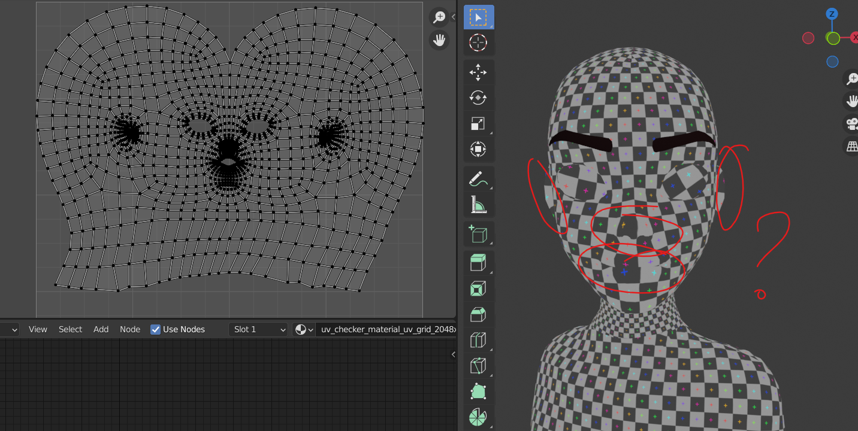Activate the Knife tool
The height and width of the screenshot is (431, 858).
click(478, 366)
